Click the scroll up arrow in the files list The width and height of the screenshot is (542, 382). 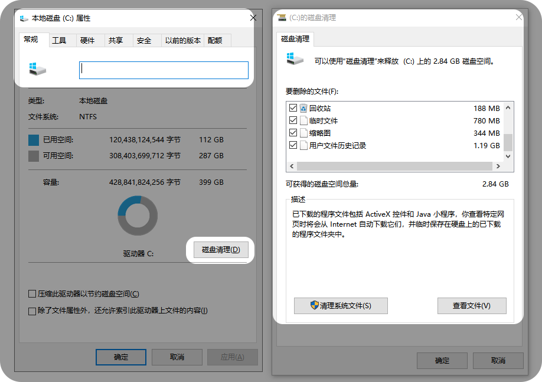(x=508, y=107)
